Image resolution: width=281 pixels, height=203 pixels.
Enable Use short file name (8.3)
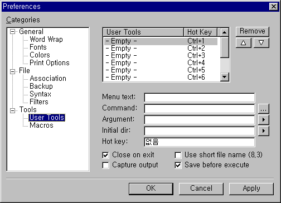[178, 155]
